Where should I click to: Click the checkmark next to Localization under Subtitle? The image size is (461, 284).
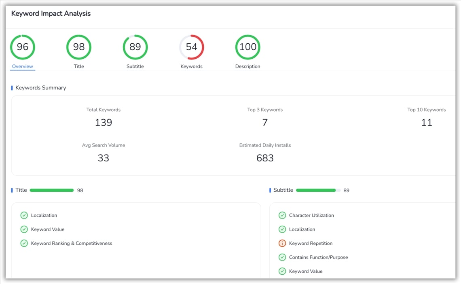click(282, 229)
